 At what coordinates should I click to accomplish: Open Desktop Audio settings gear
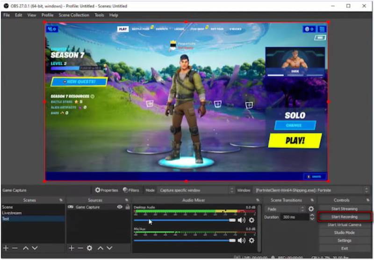[x=252, y=220]
